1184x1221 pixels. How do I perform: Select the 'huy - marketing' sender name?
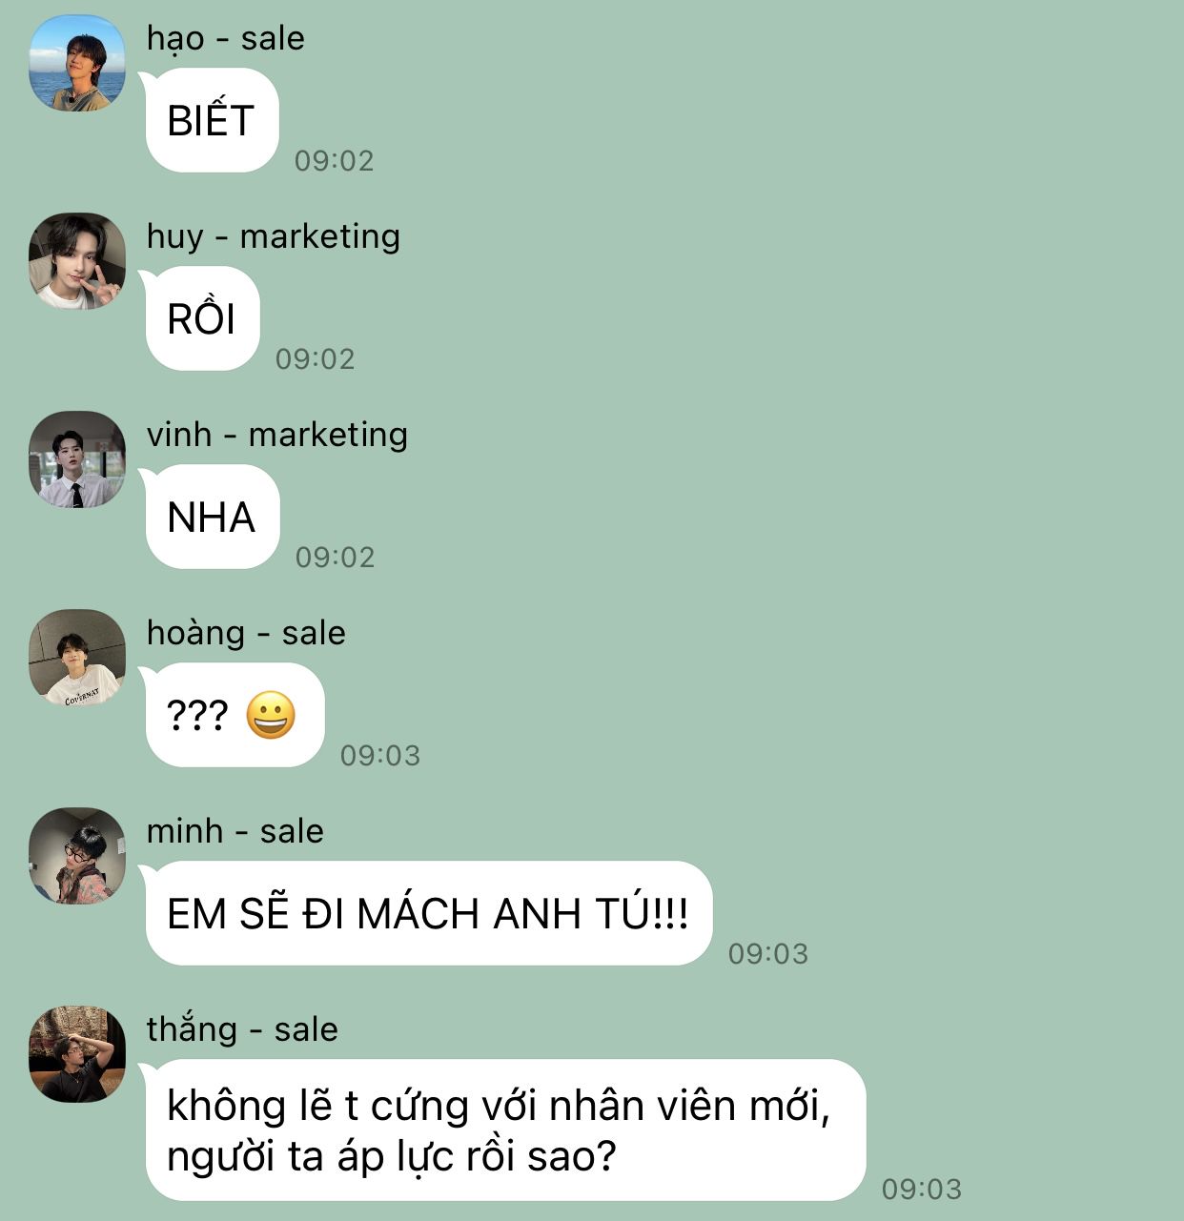(x=273, y=237)
